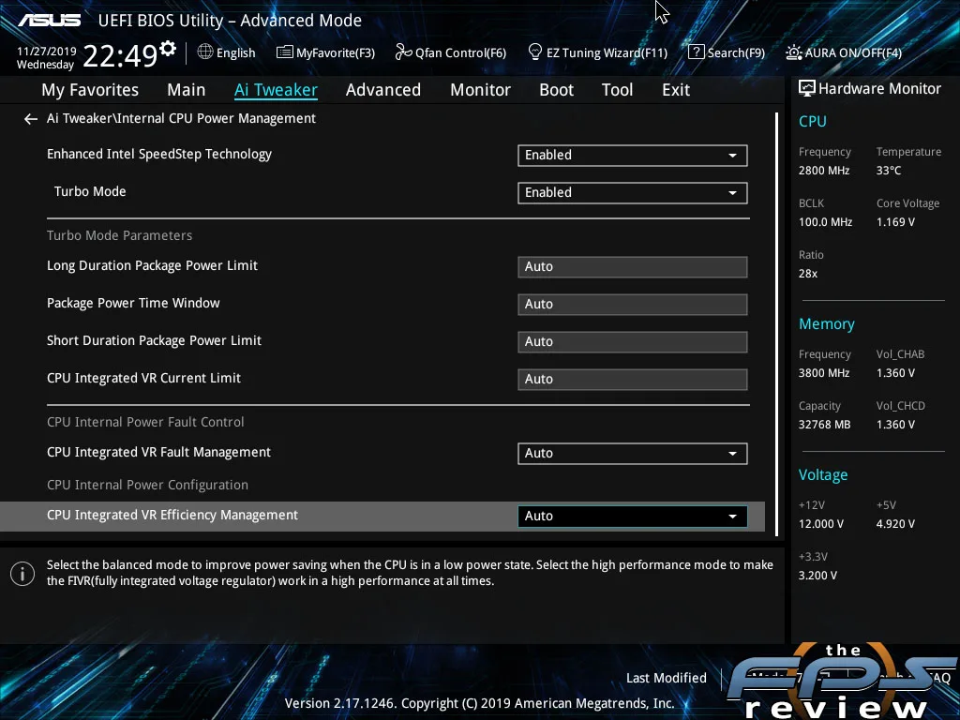Viewport: 960px width, 720px height.
Task: Select the Enhanced Intel SpeedStep Technology label
Action: point(159,155)
